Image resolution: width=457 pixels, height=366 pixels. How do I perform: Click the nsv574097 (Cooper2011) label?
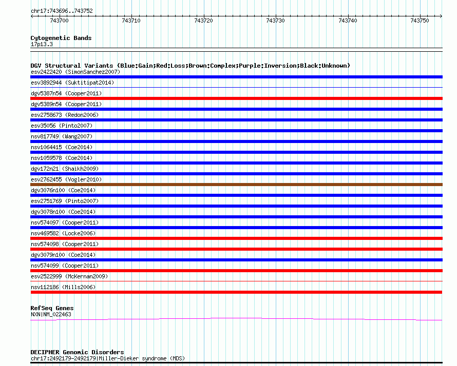pos(65,222)
